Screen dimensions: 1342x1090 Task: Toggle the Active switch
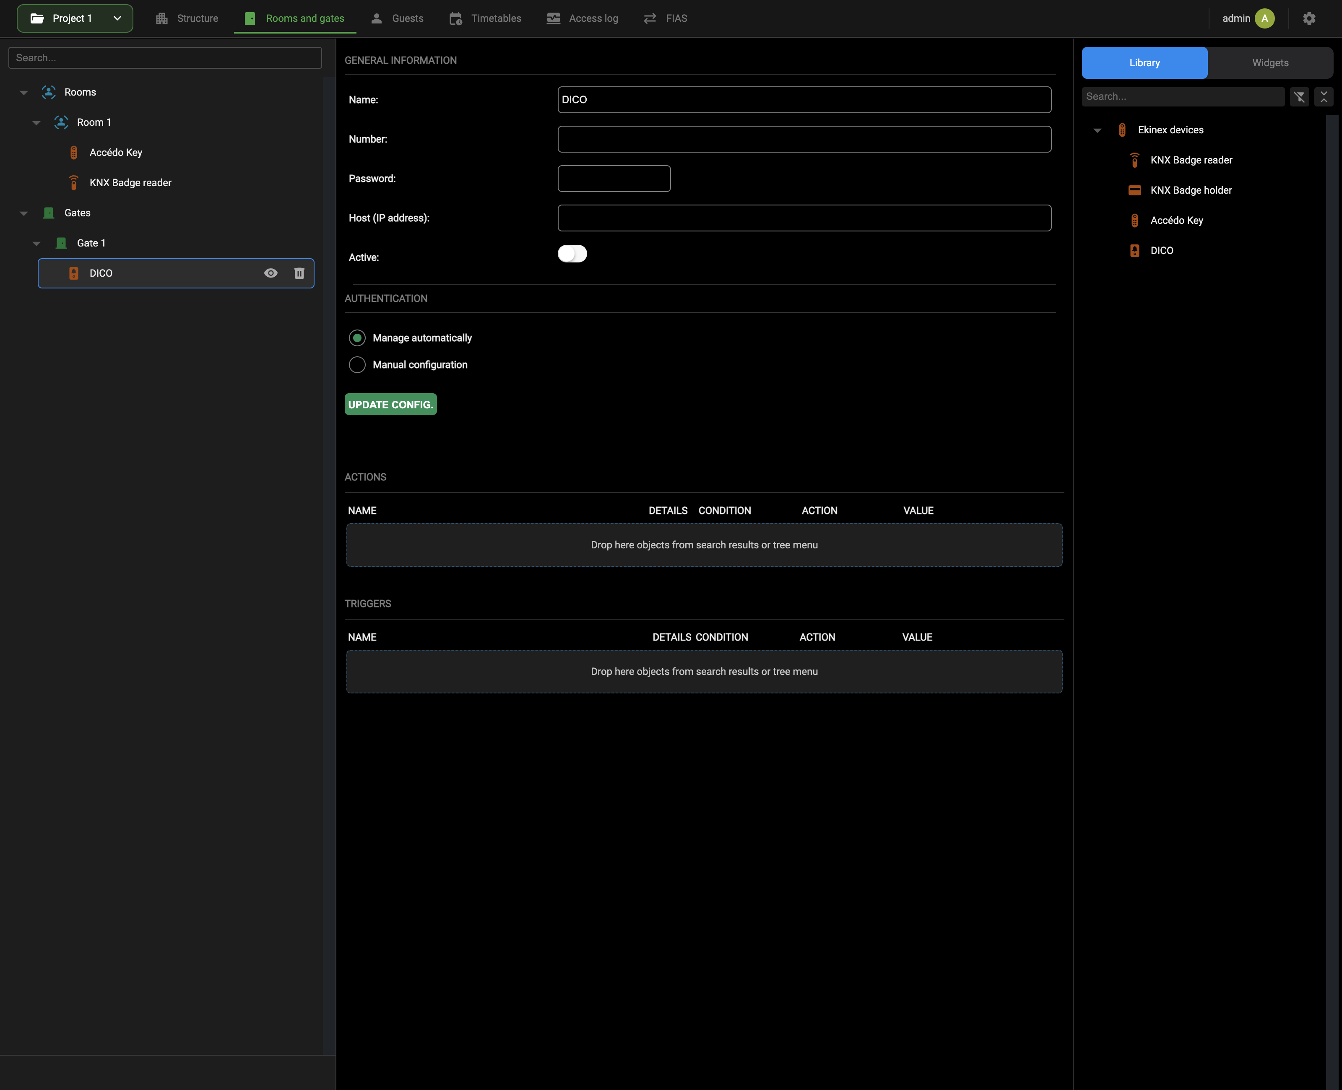[572, 254]
